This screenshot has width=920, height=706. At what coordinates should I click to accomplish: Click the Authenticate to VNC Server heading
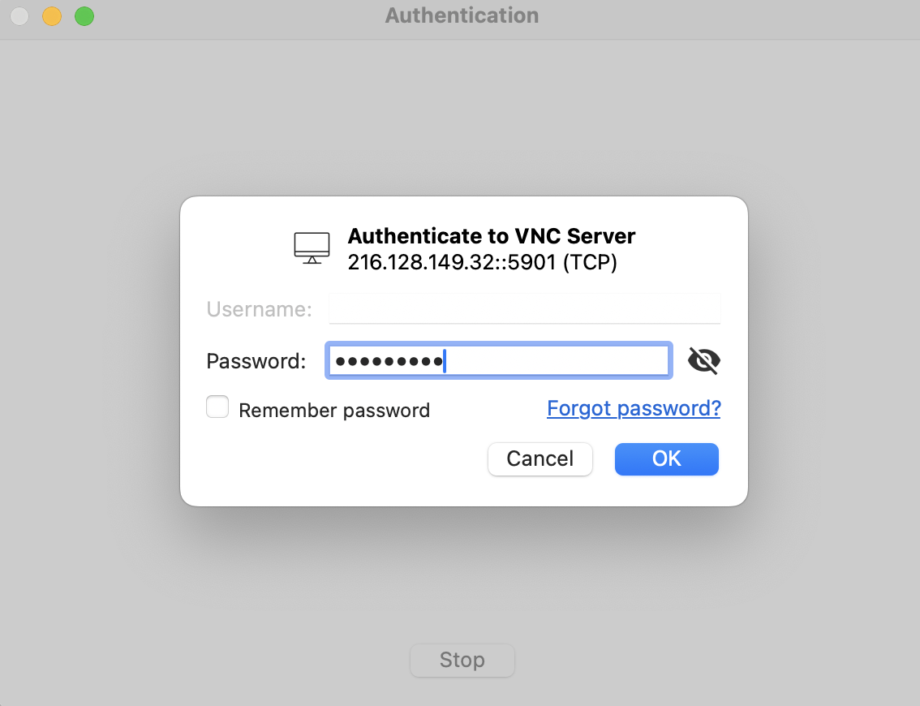492,236
